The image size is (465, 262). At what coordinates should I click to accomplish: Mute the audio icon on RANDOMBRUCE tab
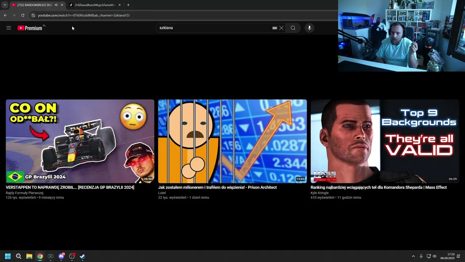click(x=56, y=5)
